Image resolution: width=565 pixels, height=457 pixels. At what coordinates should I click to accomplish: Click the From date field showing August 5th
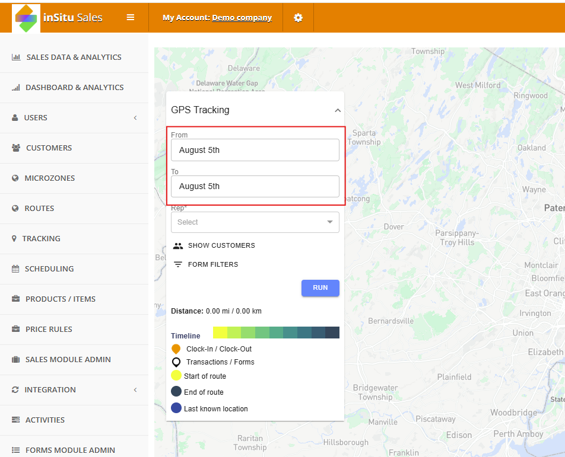pyautogui.click(x=255, y=149)
